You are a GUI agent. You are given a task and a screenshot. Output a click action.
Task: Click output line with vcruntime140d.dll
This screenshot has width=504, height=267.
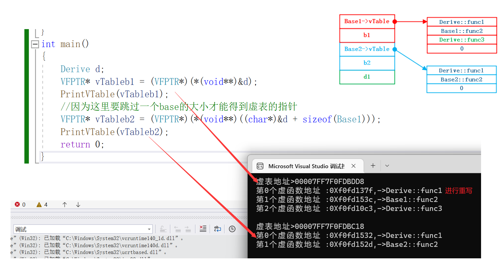94,245
